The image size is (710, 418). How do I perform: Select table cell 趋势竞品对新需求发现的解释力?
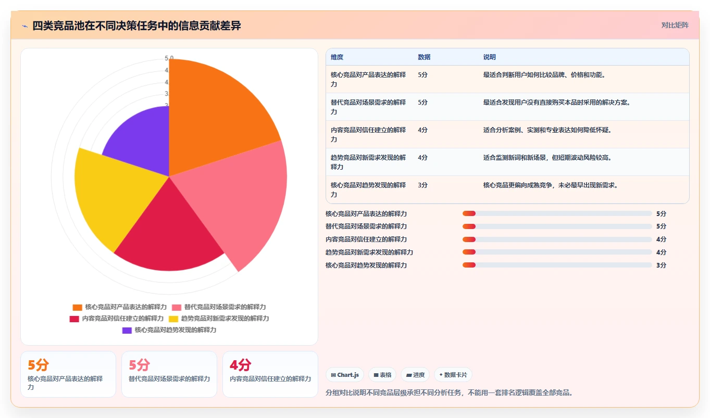(369, 162)
